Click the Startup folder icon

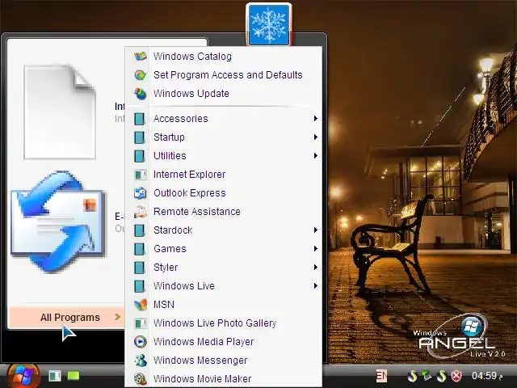(140, 137)
